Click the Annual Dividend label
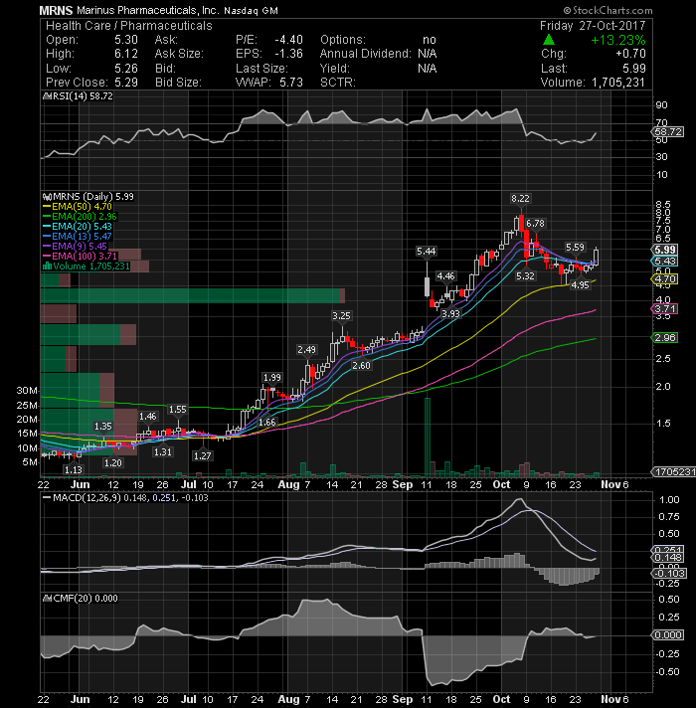Screen dimensions: 696x708 tap(366, 54)
